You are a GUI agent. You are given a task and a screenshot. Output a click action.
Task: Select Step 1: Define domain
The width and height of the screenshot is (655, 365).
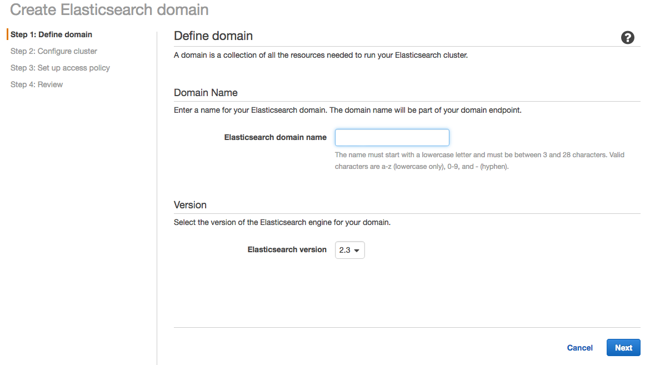[x=51, y=34]
